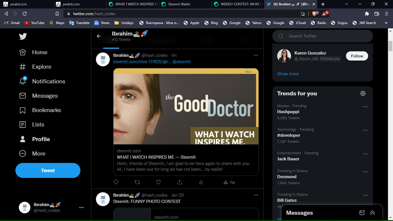Click back arrow beside Ibrahim header

coord(99,36)
